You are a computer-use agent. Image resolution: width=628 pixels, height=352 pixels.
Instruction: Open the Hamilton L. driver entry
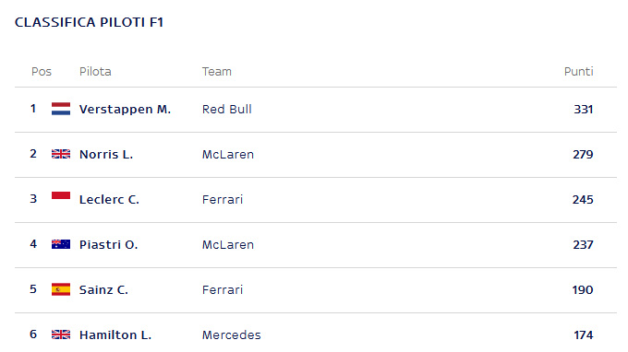point(115,334)
